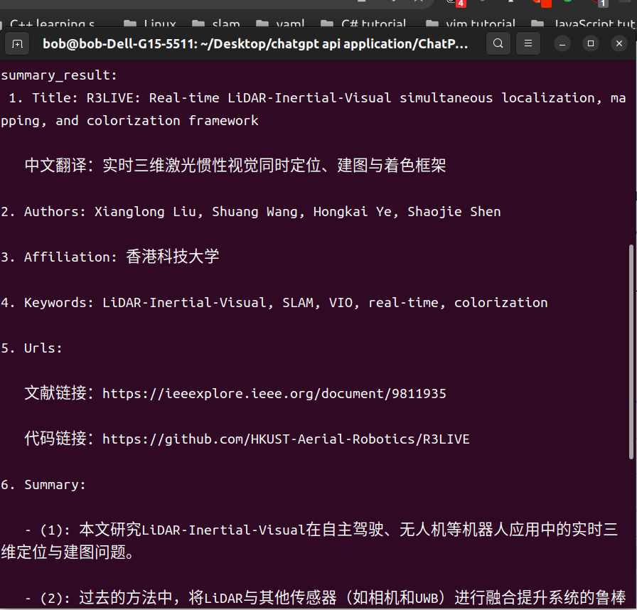Maximize the terminal window

click(591, 43)
